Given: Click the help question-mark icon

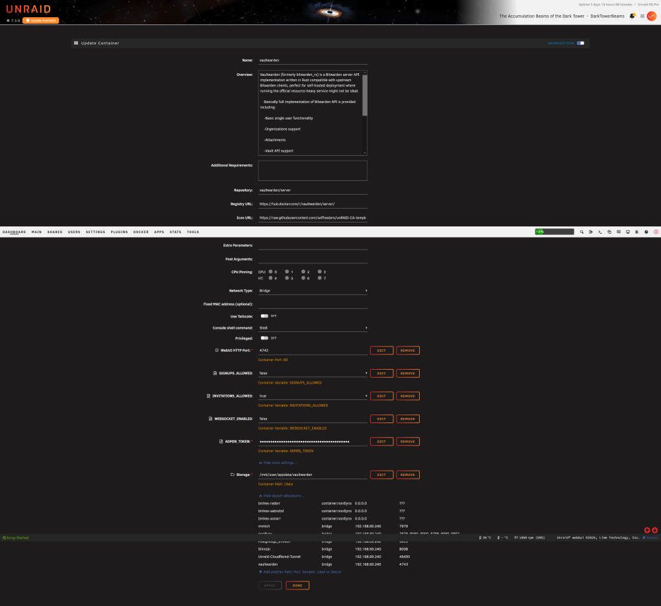Looking at the screenshot, I should point(646,232).
